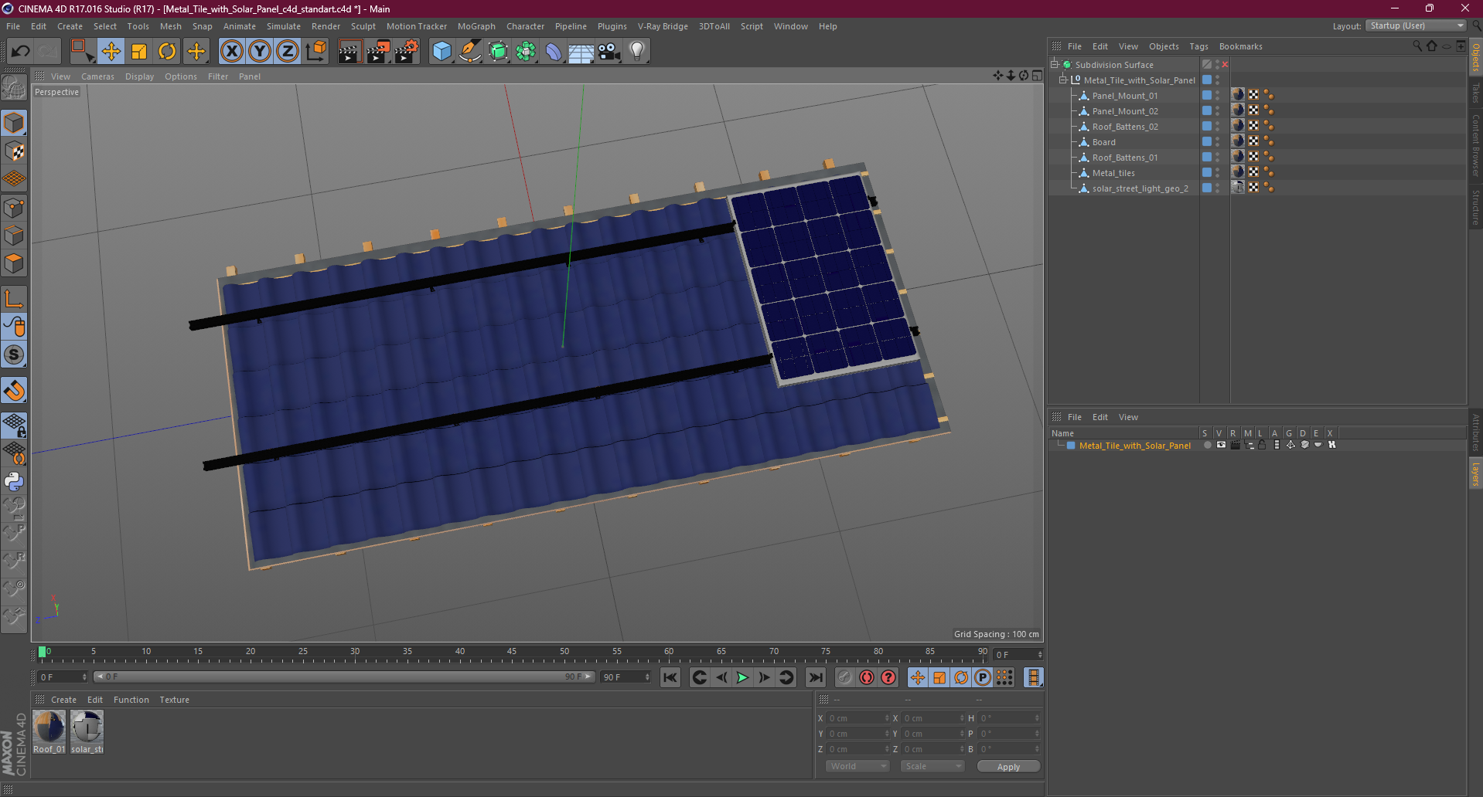This screenshot has width=1483, height=797.
Task: Go to start of animation
Action: tap(670, 677)
